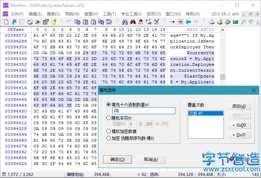Viewport: 261px width, 178px height.
Task: Click the Open file arrow icon
Action: [x=14, y=22]
